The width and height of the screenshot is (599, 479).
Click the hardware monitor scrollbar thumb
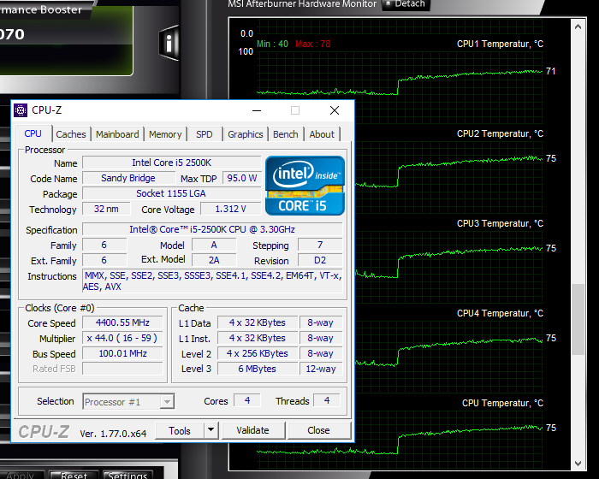578,319
